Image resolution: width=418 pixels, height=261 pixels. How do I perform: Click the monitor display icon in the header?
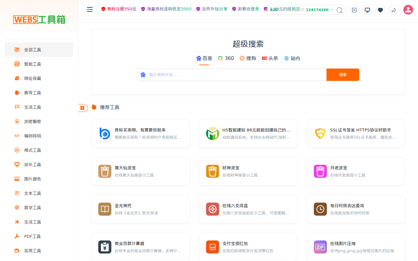click(367, 10)
